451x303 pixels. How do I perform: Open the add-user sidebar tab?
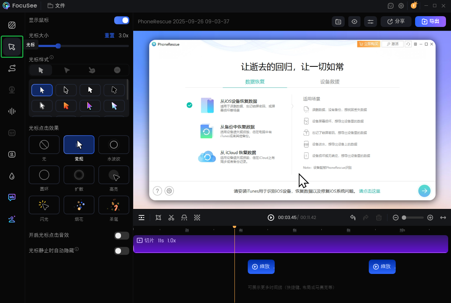coord(12,219)
